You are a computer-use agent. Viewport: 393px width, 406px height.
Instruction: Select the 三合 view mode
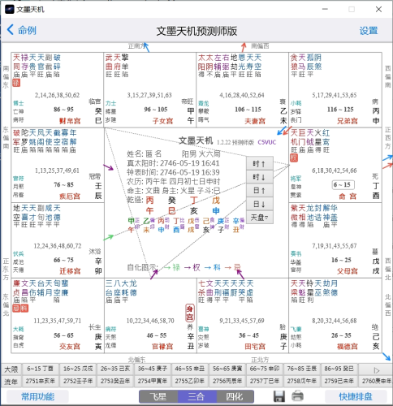pyautogui.click(x=196, y=396)
